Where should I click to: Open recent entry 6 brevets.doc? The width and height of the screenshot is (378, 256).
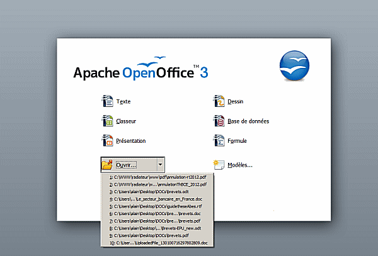pyautogui.click(x=157, y=214)
